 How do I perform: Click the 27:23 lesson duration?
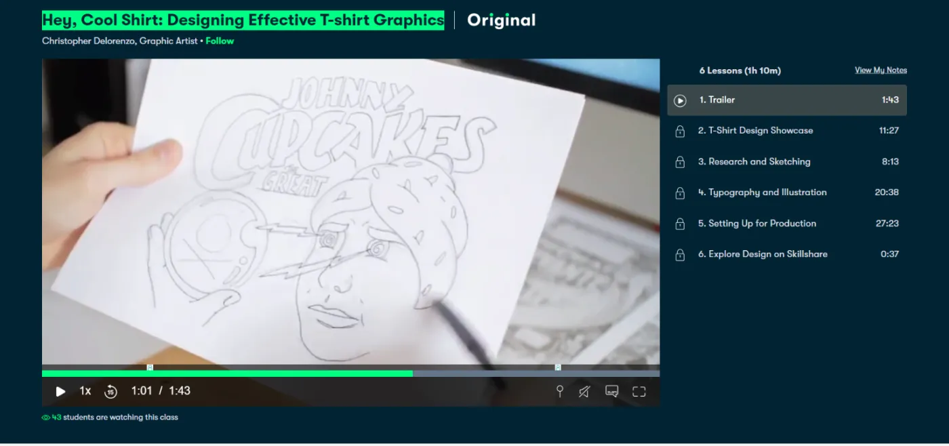pyautogui.click(x=887, y=223)
